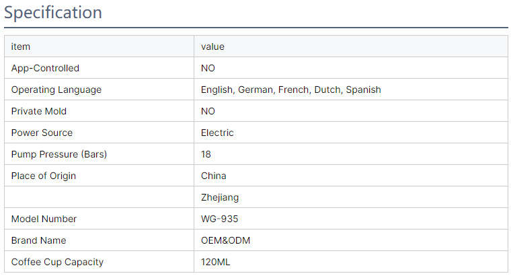This screenshot has width=511, height=278.
Task: Click the Power Source label
Action: click(42, 133)
